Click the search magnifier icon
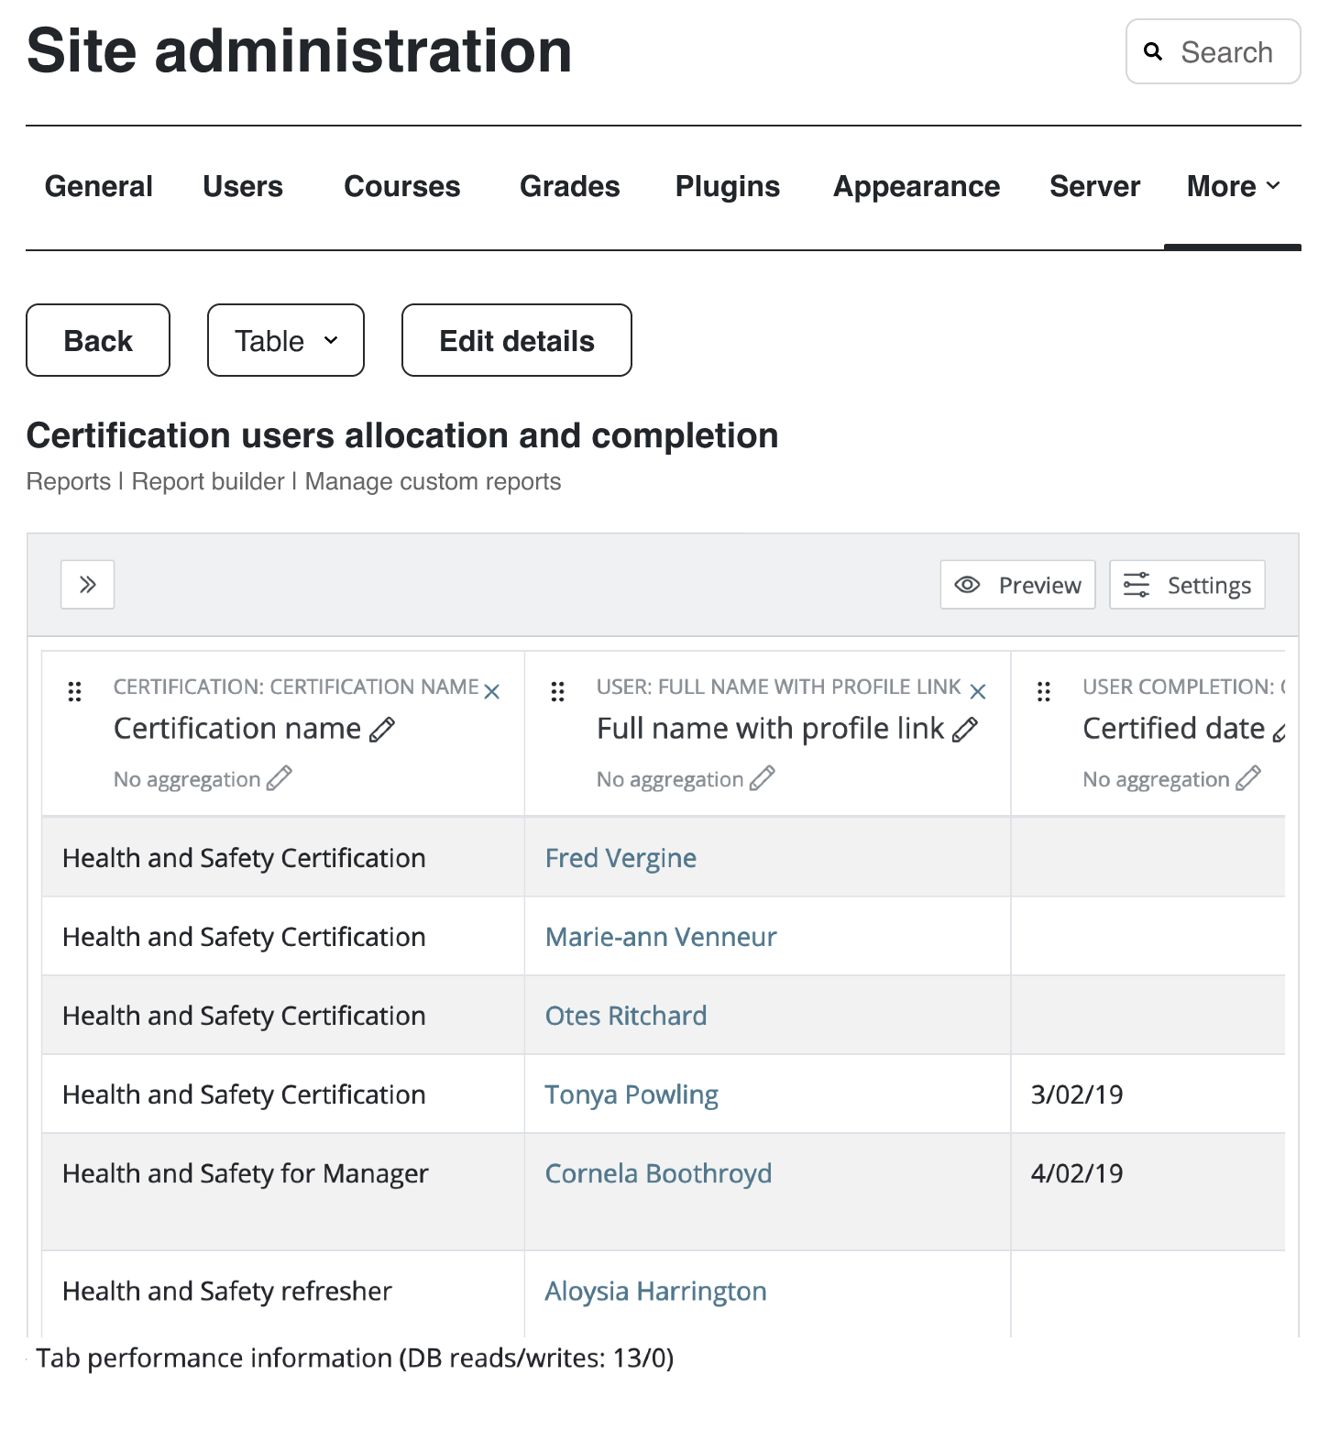Image resolution: width=1329 pixels, height=1452 pixels. click(x=1153, y=52)
